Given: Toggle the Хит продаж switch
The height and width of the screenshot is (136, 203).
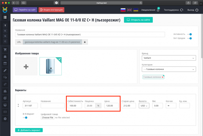Looking at the screenshot, I should coord(190,38).
